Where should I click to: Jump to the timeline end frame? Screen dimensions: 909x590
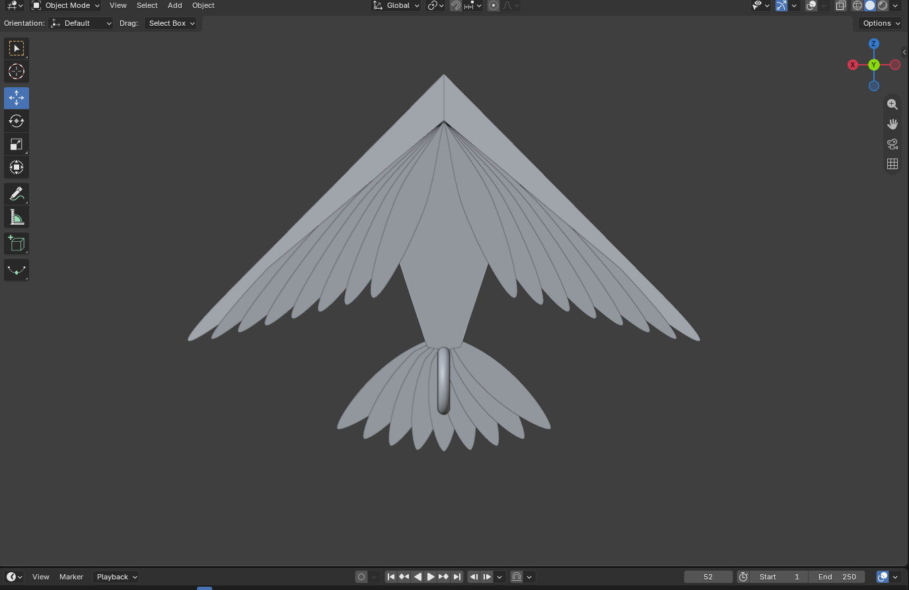click(456, 577)
